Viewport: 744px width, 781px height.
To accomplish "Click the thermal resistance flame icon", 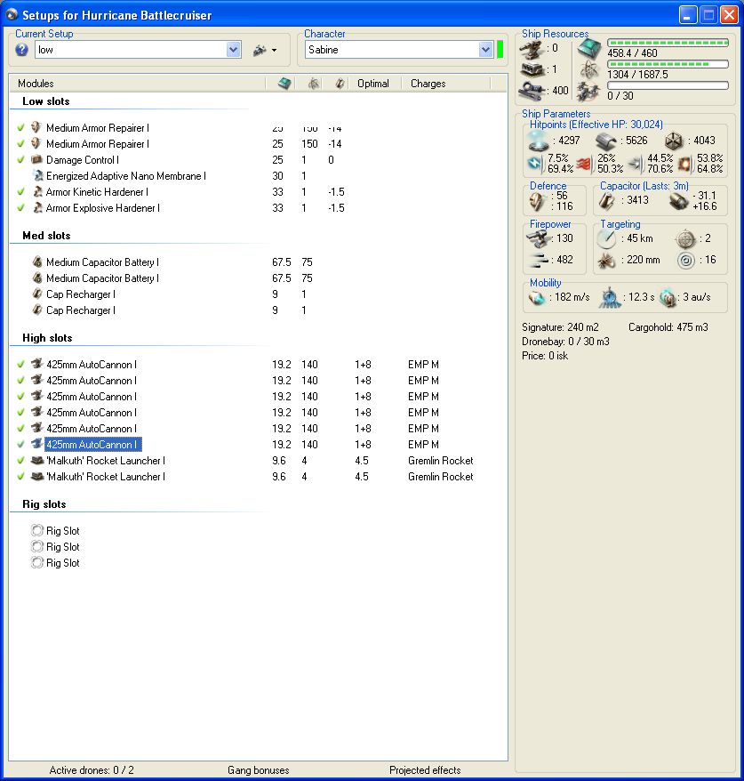I will click(584, 164).
